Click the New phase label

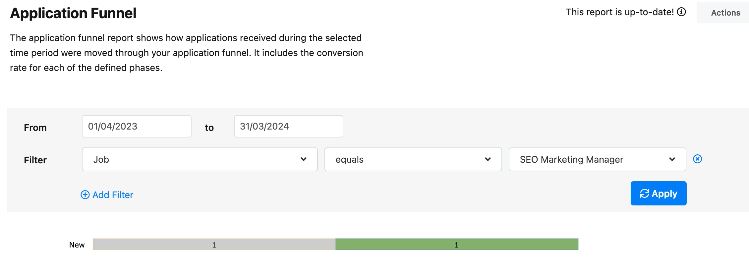pos(77,245)
